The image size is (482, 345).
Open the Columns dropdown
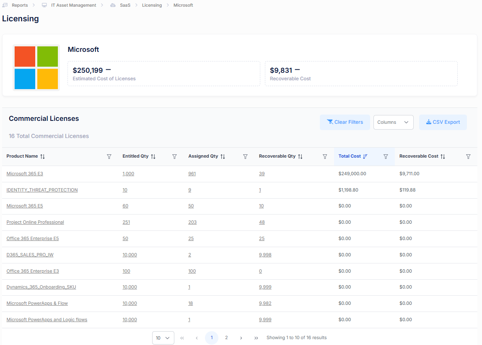click(394, 122)
